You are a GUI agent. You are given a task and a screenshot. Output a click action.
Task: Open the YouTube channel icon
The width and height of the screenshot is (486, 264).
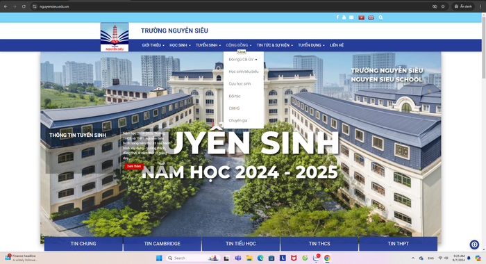tap(344, 17)
